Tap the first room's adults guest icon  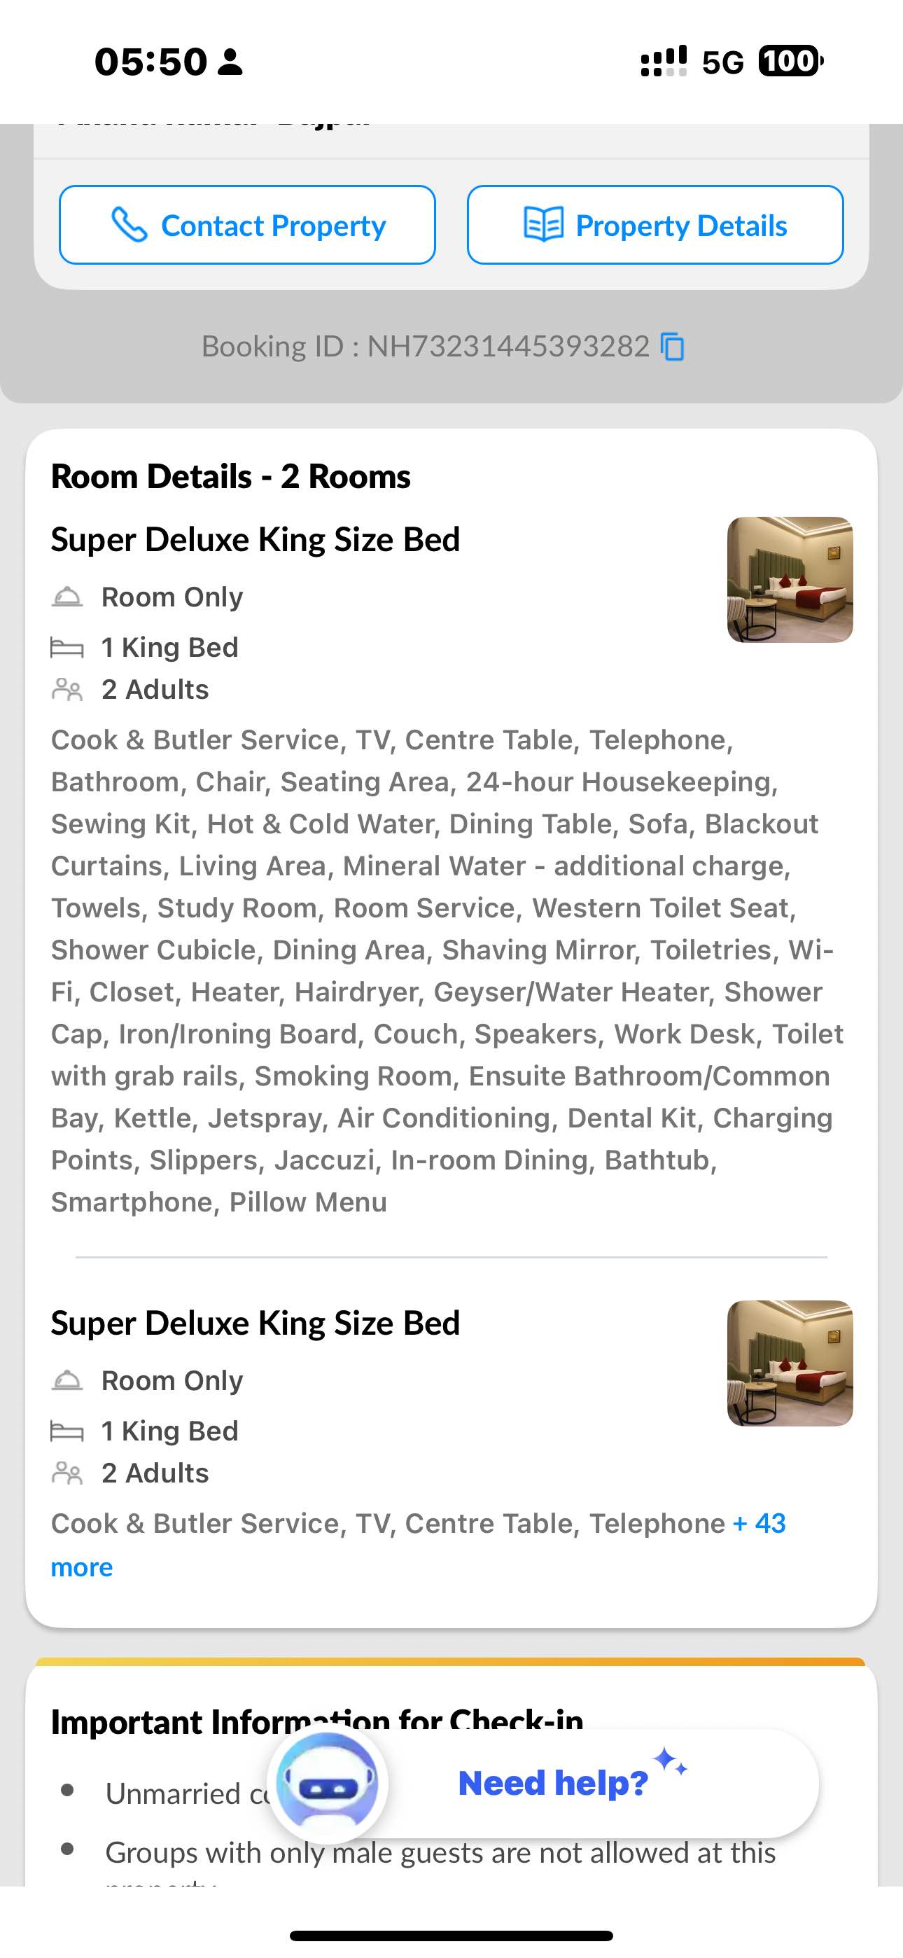tap(67, 689)
